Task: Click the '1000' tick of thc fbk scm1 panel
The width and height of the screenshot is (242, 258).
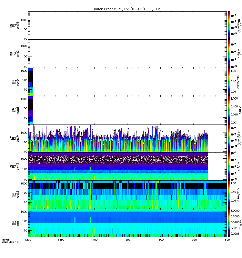Action: (24, 212)
